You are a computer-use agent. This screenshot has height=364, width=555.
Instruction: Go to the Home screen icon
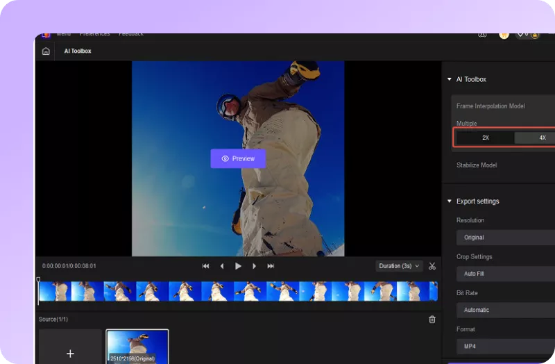pos(46,51)
